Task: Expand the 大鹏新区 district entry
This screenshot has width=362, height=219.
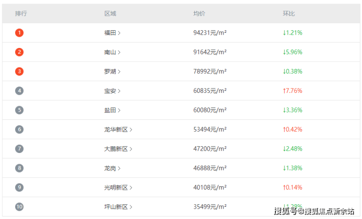Action: [118, 149]
